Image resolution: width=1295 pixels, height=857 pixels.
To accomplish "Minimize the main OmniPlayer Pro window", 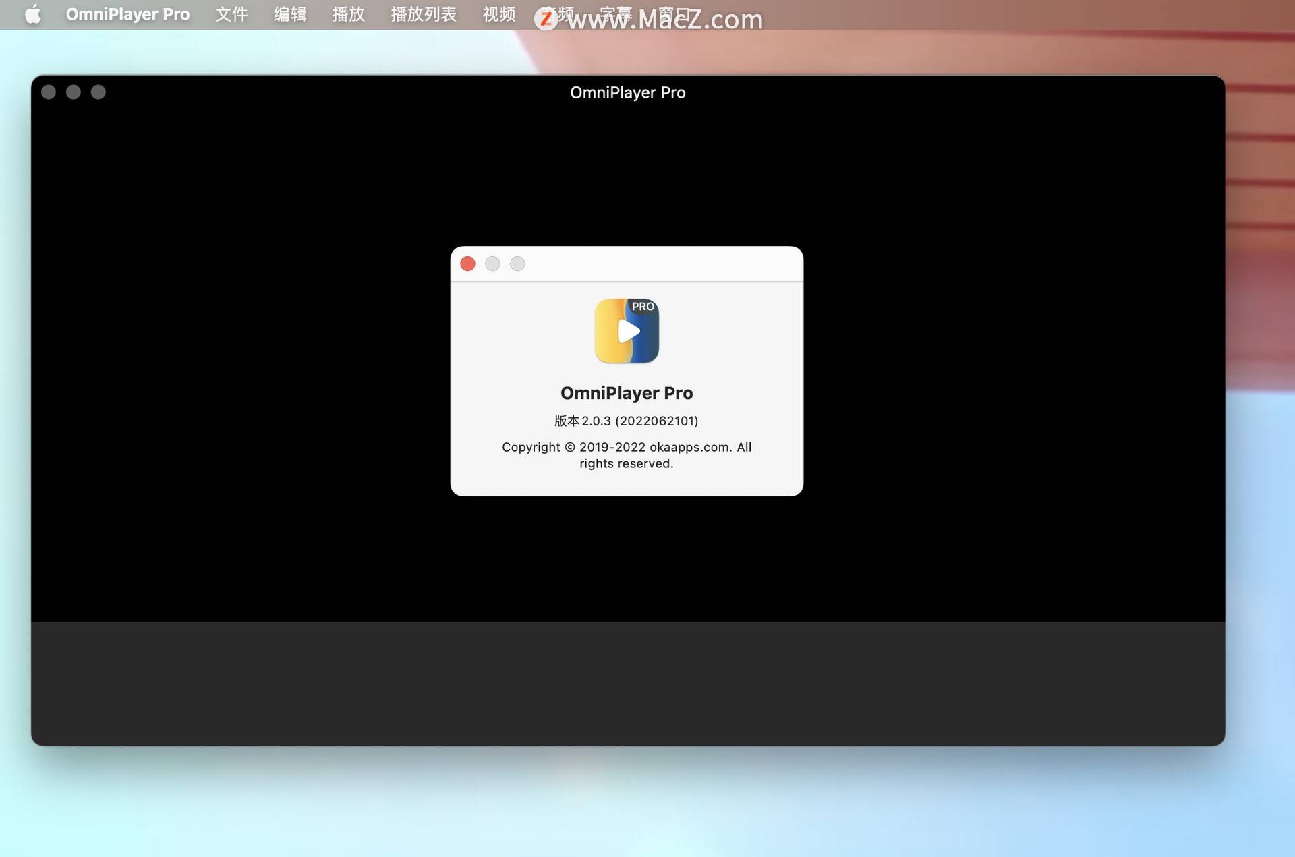I will (74, 92).
